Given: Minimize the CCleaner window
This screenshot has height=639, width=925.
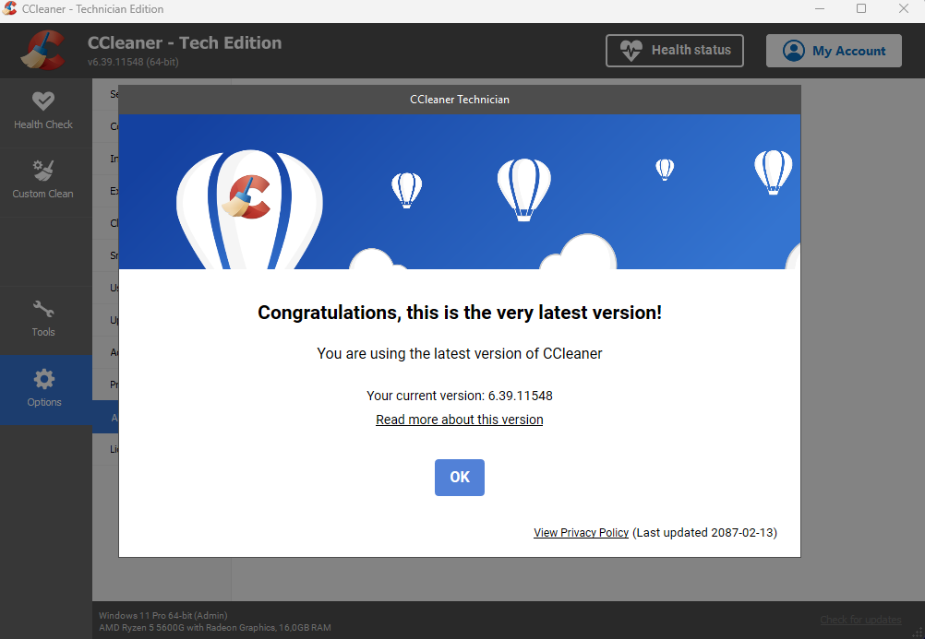Looking at the screenshot, I should click(x=820, y=9).
